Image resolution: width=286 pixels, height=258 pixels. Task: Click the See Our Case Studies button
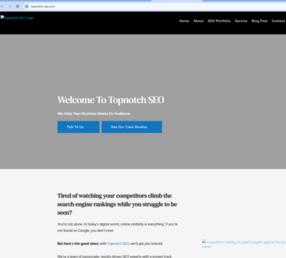132,127
